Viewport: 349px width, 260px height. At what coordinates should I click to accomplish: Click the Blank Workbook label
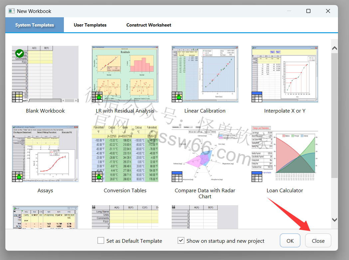[45, 111]
